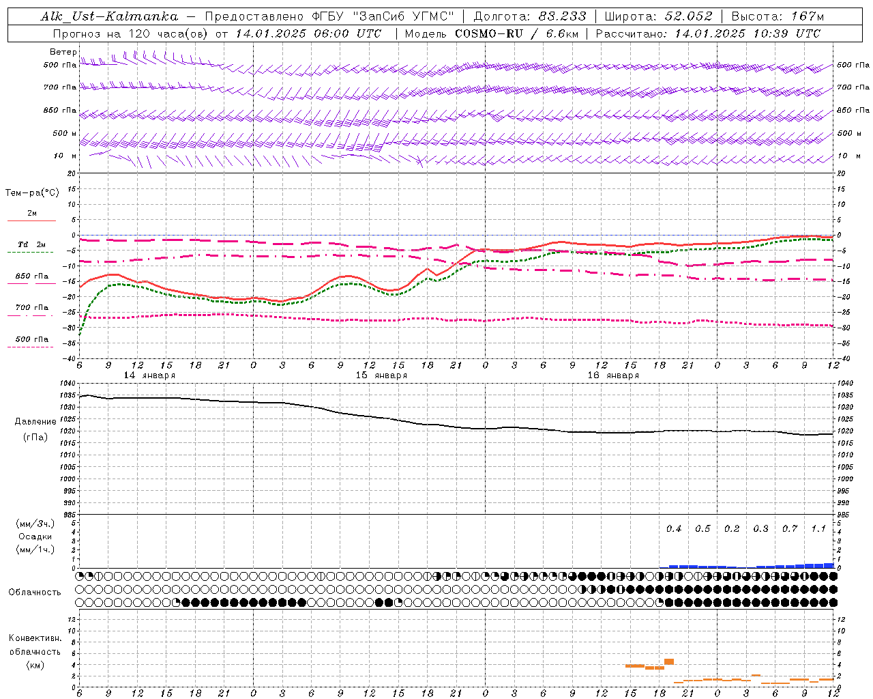Click red line sample under 2м legend
The width and height of the screenshot is (873, 699).
coord(31,221)
